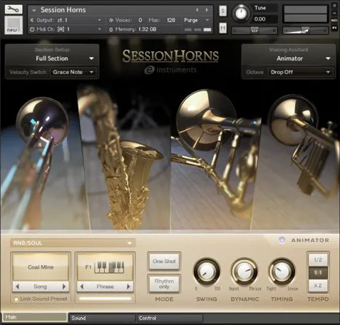Switch to the Sound tab
340x325 pixels.
[x=102, y=318]
